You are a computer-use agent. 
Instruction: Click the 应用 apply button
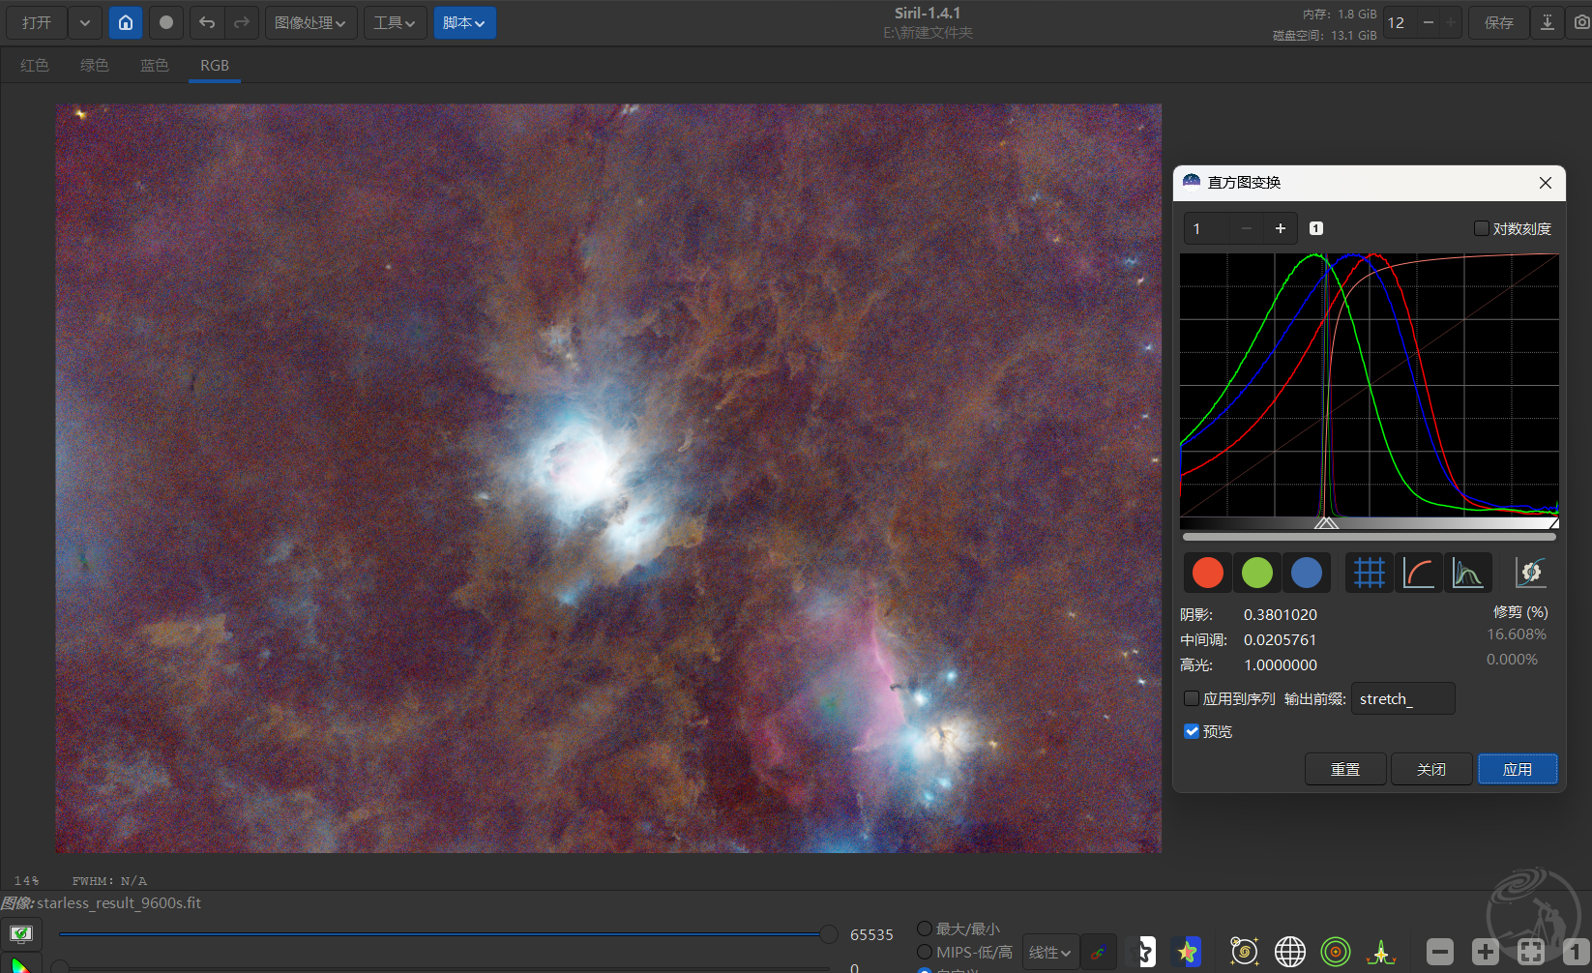pyautogui.click(x=1517, y=769)
